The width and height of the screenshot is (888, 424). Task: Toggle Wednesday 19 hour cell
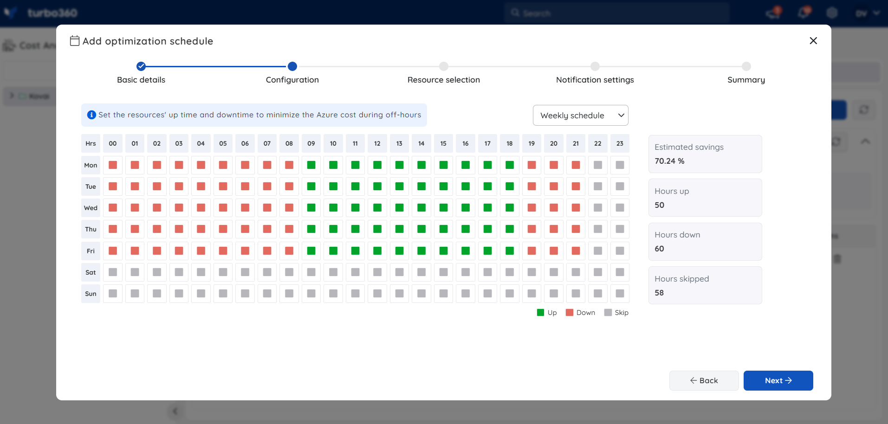coord(532,208)
